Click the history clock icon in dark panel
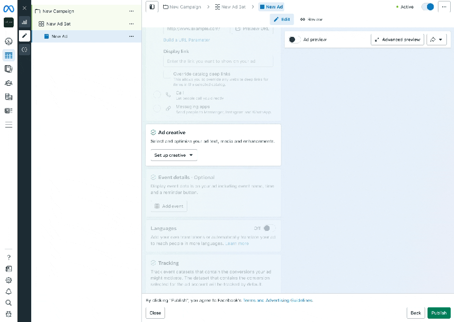The height and width of the screenshot is (322, 454). (25, 50)
